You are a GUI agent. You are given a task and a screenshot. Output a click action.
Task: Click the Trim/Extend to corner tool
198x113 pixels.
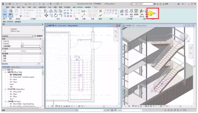pyautogui.click(x=61, y=15)
